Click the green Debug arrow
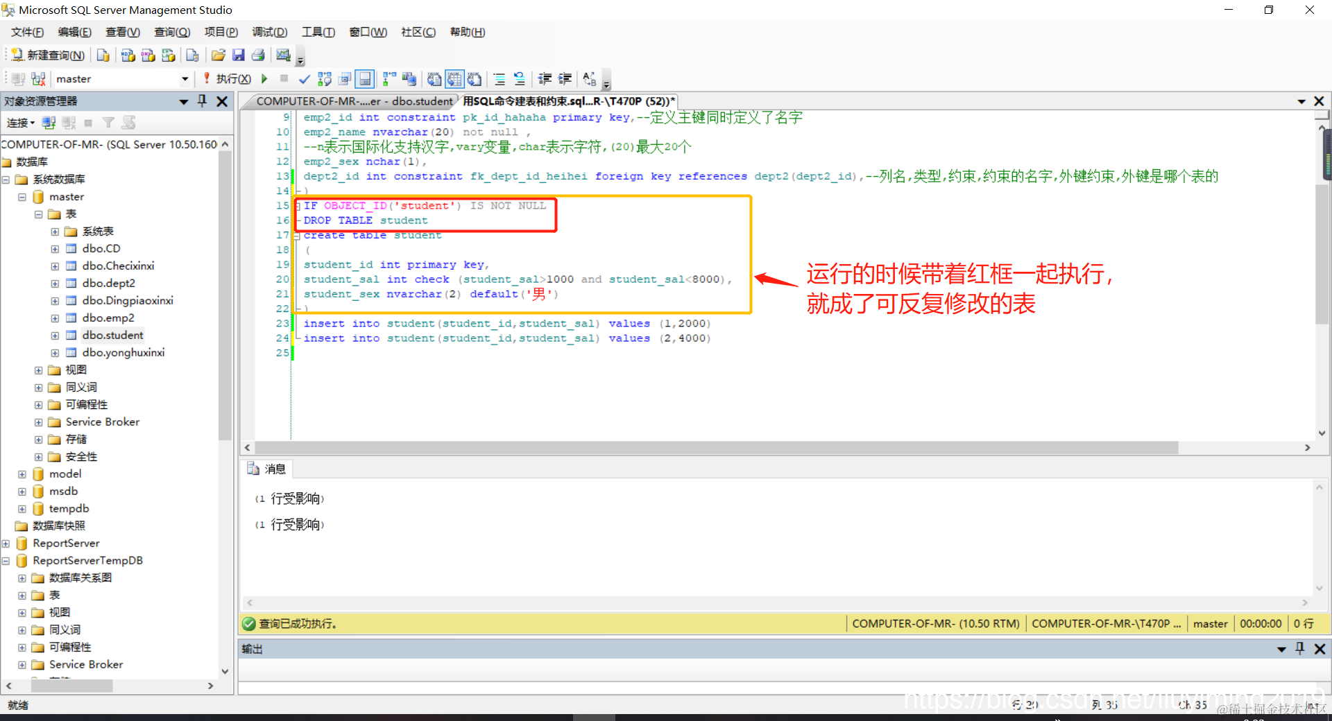 pyautogui.click(x=264, y=79)
